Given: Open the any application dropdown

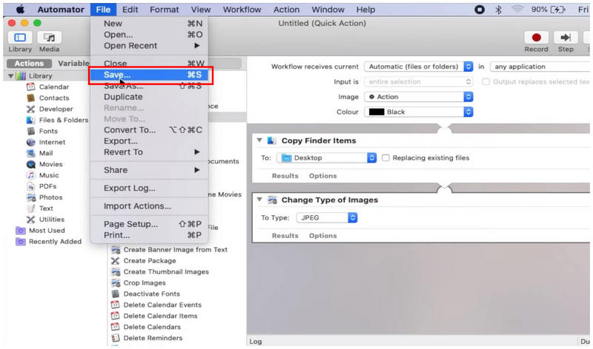Looking at the screenshot, I should tap(540, 67).
